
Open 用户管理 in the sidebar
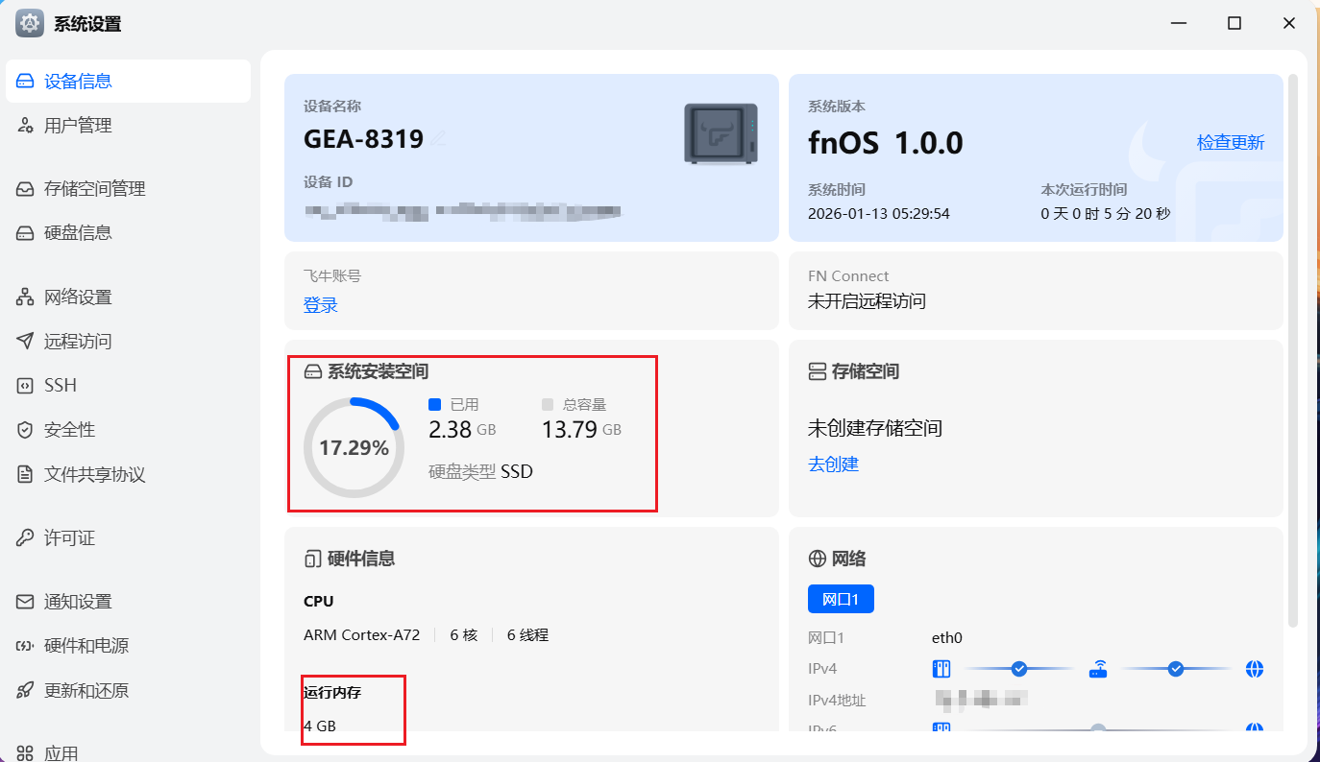(78, 126)
